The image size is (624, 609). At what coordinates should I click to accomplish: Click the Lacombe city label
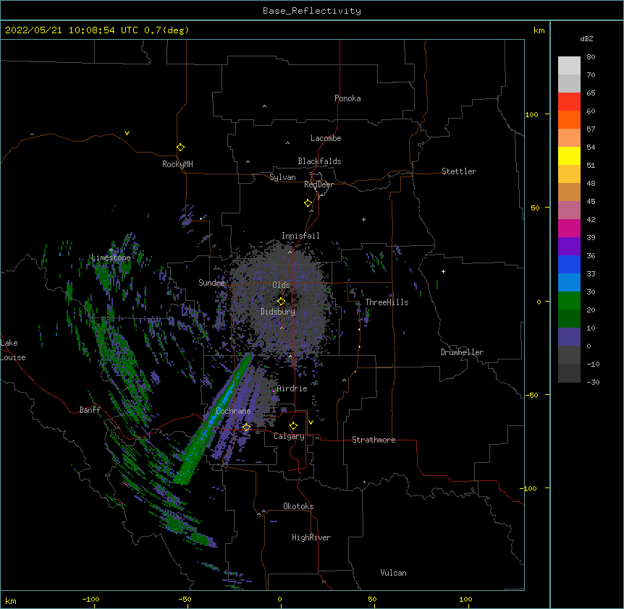click(x=326, y=138)
